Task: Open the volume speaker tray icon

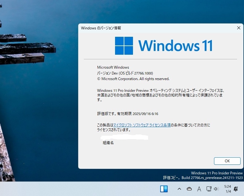Action: tap(216, 189)
